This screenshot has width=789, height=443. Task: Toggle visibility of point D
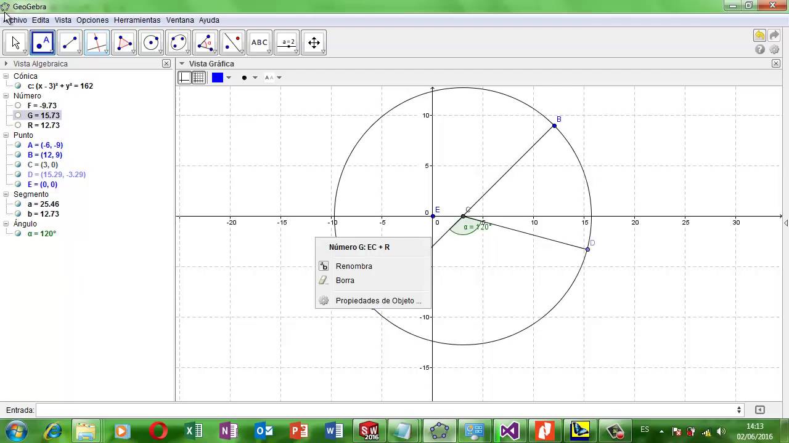coord(18,175)
